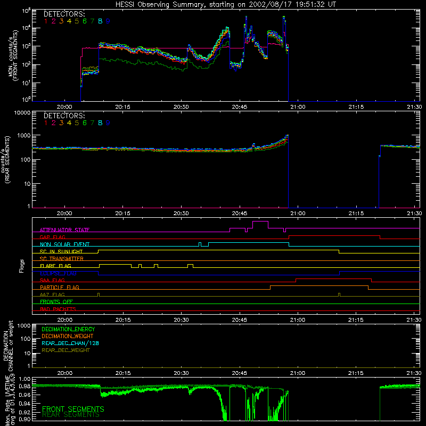The image size is (426, 426).
Task: Click the vertical Flags axis label
Action: (21, 266)
